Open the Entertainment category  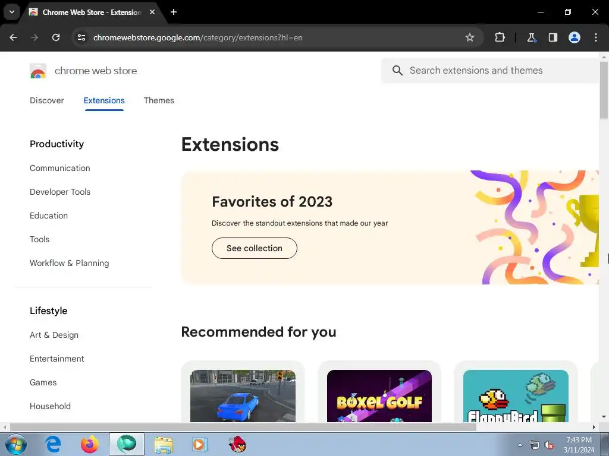tap(56, 359)
